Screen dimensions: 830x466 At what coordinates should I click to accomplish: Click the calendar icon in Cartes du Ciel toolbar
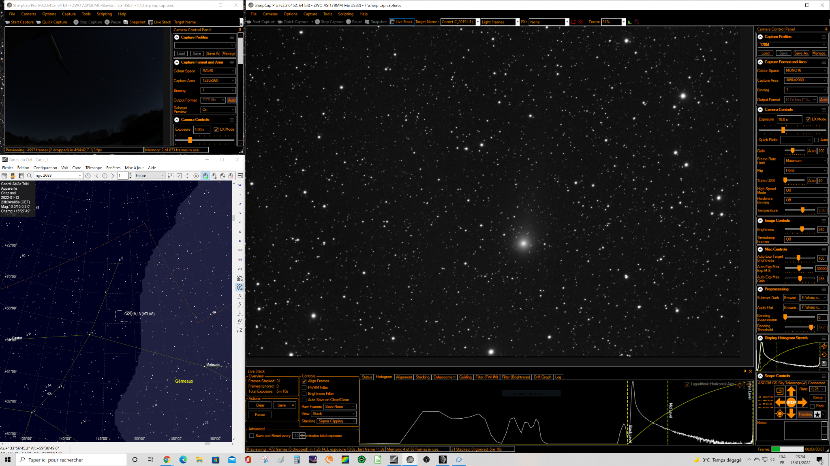4,176
